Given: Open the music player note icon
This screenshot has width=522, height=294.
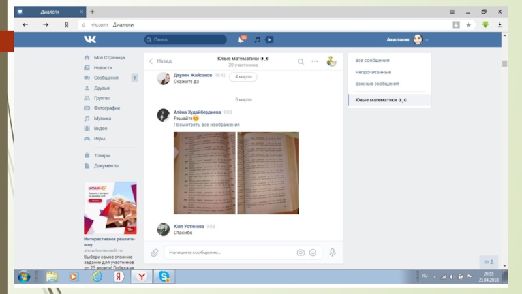Looking at the screenshot, I should click(x=257, y=40).
